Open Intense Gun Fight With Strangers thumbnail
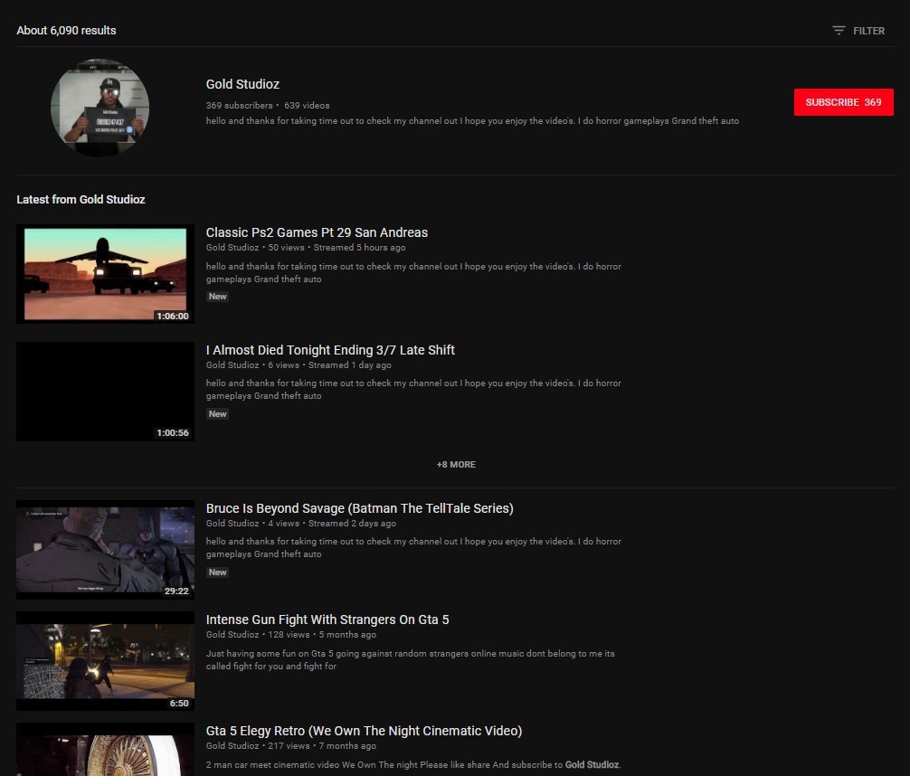 [x=105, y=661]
